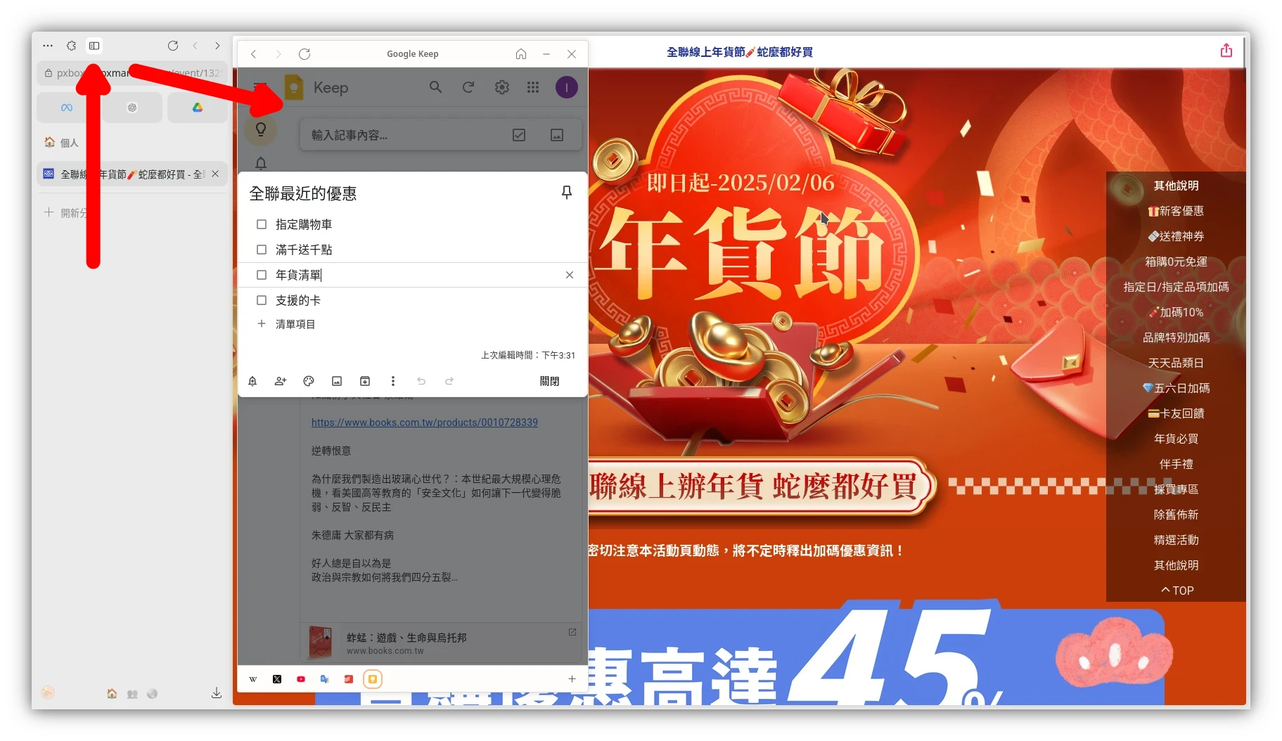Go to the Google Keep panel home
The height and width of the screenshot is (741, 1282).
pyautogui.click(x=521, y=54)
